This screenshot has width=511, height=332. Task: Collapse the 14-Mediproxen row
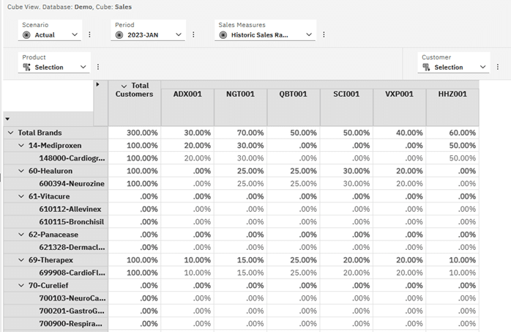[x=21, y=145]
